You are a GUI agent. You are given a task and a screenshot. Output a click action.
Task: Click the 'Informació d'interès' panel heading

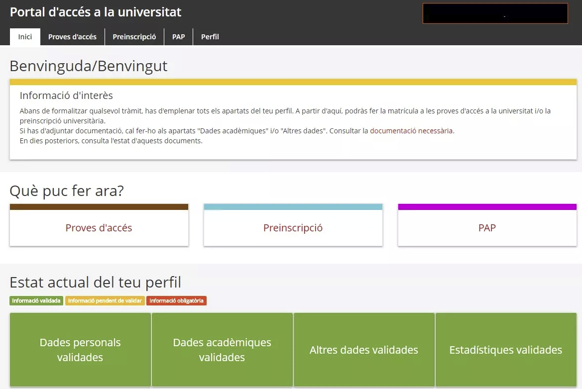66,96
